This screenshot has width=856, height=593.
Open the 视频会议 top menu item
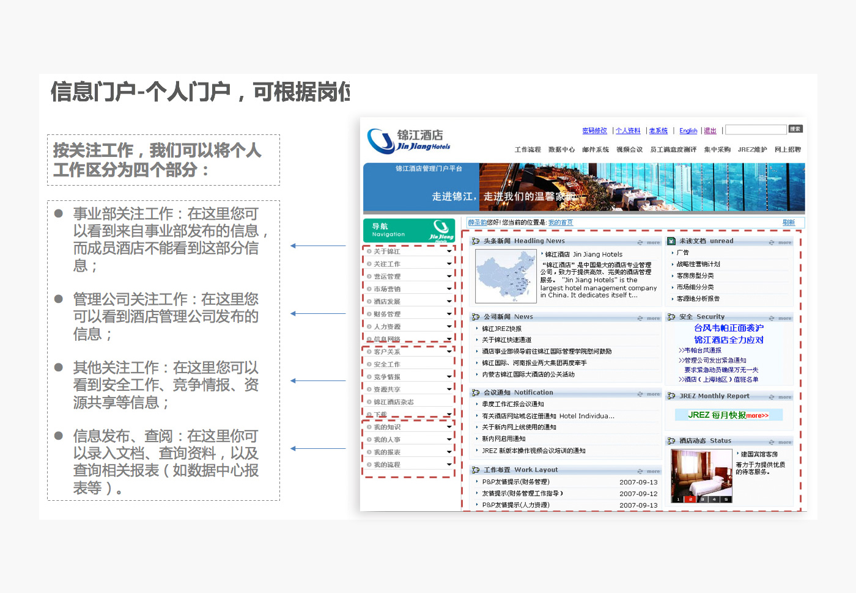[629, 150]
